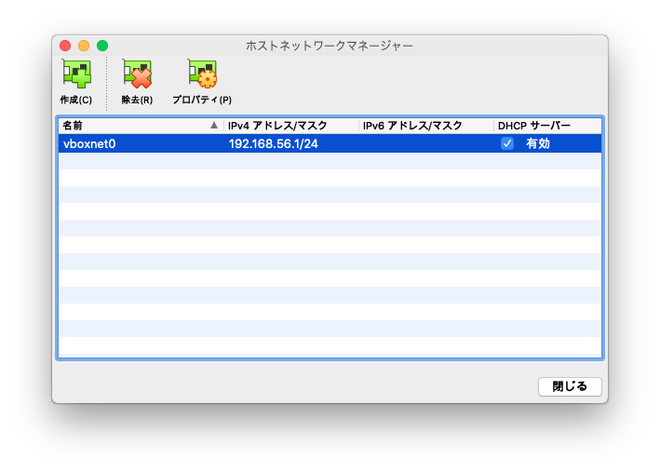Image resolution: width=660 pixels, height=472 pixels.
Task: Click the 除去(R) toolbar label
Action: tap(138, 100)
